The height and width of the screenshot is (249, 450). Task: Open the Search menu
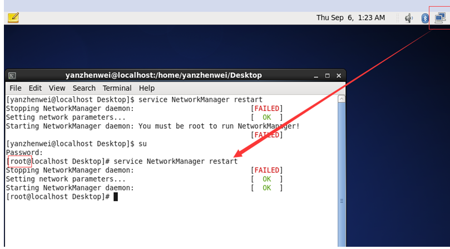(x=84, y=88)
